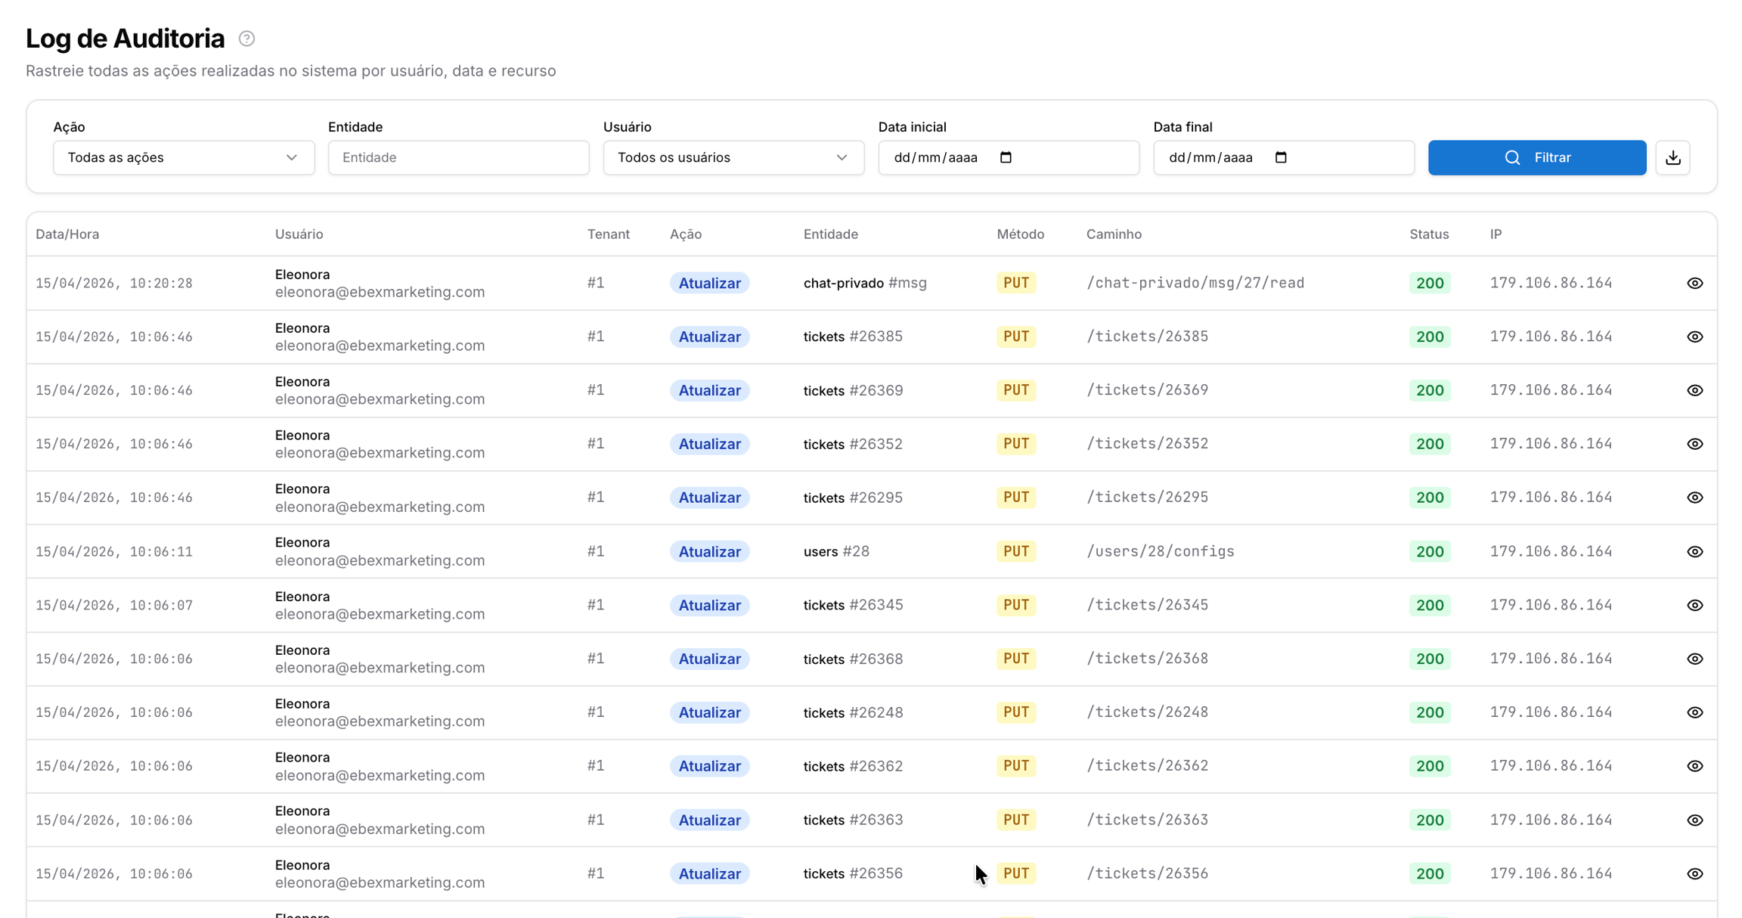The image size is (1742, 918).
Task: View details of tickets #26368 entry
Action: 1694,659
